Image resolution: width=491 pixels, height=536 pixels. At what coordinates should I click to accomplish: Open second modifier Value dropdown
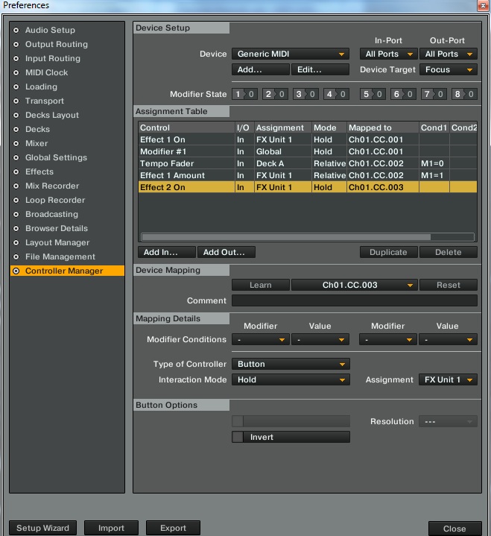[448, 340]
